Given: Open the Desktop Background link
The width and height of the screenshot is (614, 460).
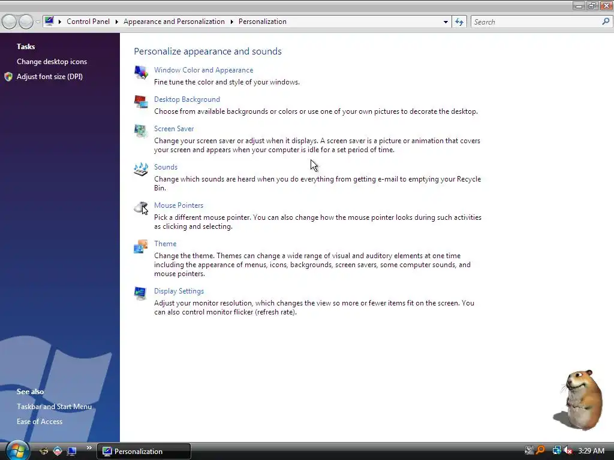Looking at the screenshot, I should click(187, 99).
